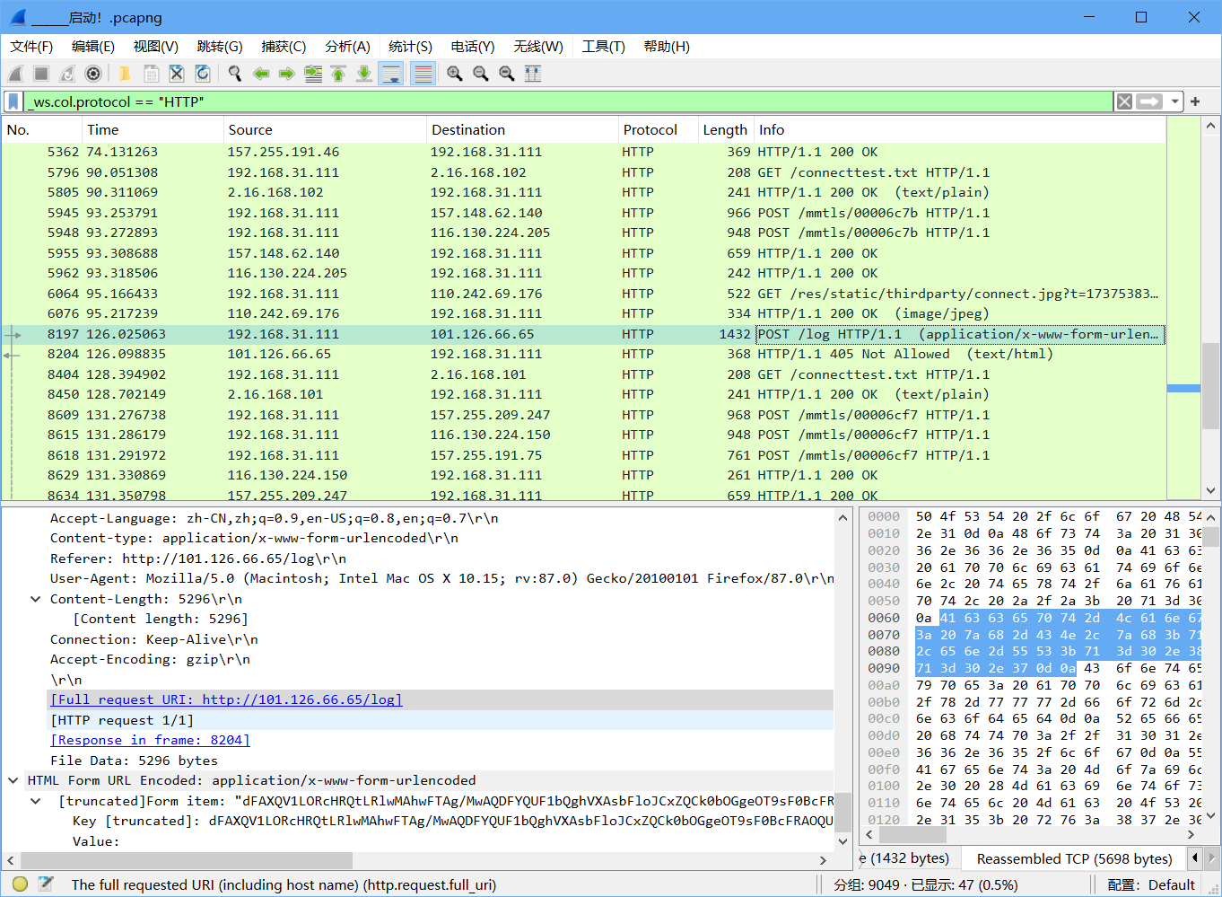Jump to last packet icon
This screenshot has height=897, width=1222.
(x=364, y=74)
